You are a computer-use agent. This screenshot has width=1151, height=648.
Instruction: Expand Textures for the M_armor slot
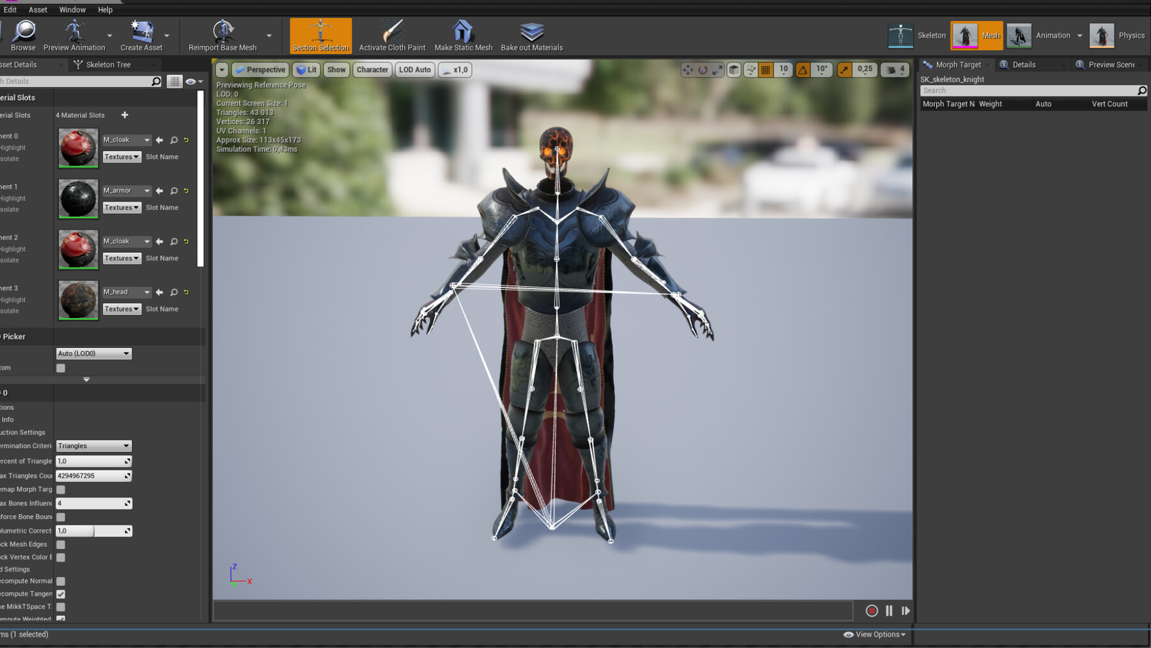pos(121,207)
